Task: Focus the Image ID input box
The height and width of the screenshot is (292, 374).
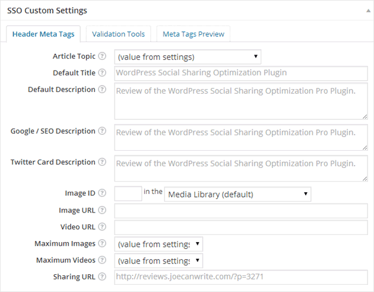Action: [x=128, y=193]
